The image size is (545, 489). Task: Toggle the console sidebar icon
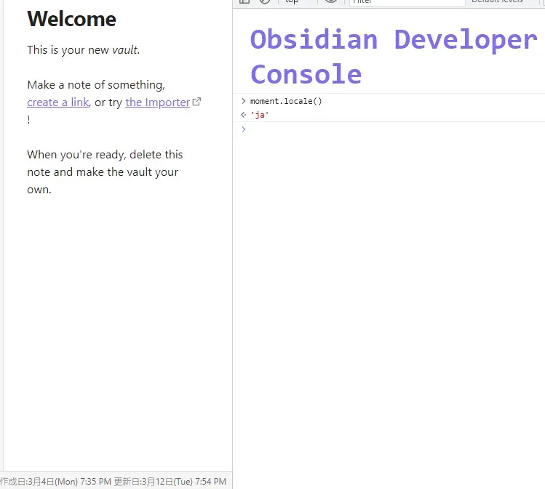[244, 1]
